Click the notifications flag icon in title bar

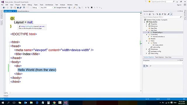tap(146, 1)
